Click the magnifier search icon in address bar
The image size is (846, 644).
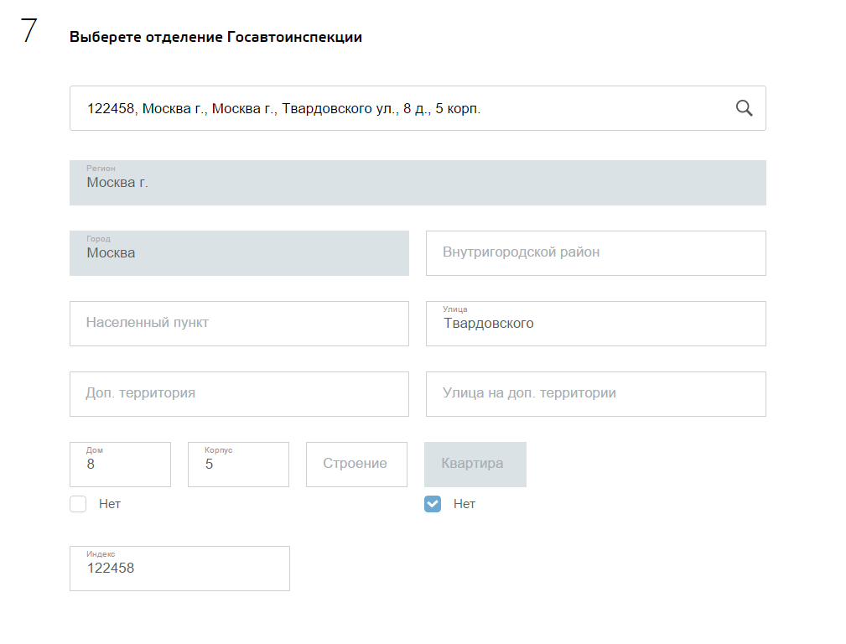(744, 108)
